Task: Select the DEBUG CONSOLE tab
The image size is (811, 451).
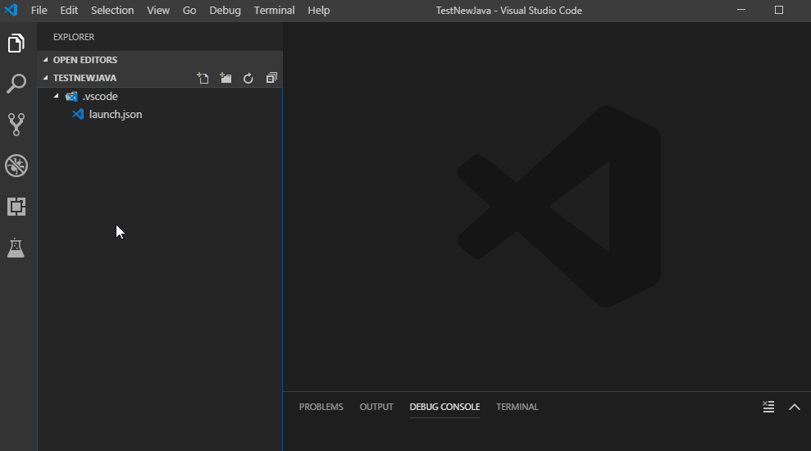Action: (x=444, y=407)
